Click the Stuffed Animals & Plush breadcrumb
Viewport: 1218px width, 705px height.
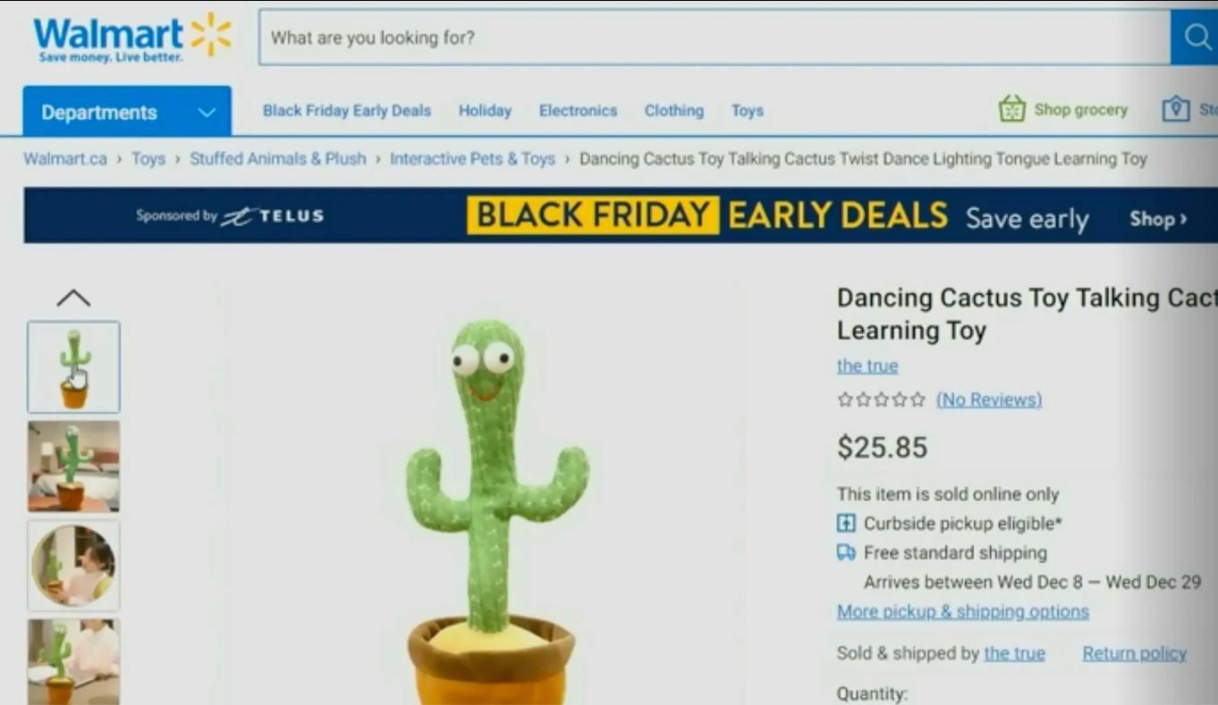click(278, 159)
